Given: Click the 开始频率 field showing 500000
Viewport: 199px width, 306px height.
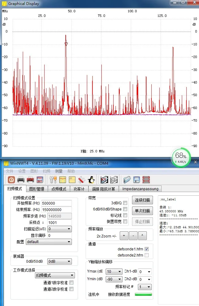Looking at the screenshot, I should pyautogui.click(x=57, y=203).
